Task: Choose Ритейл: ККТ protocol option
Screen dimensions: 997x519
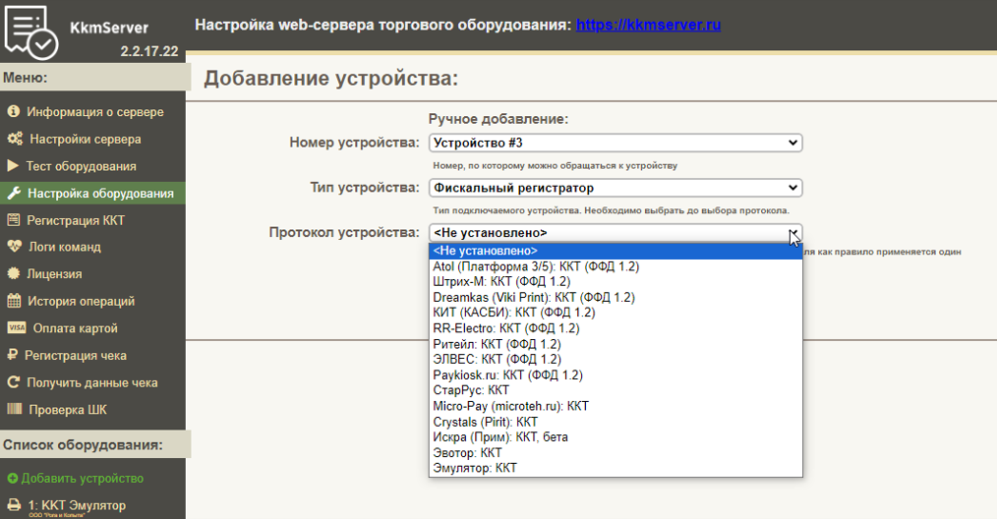Action: 616,344
